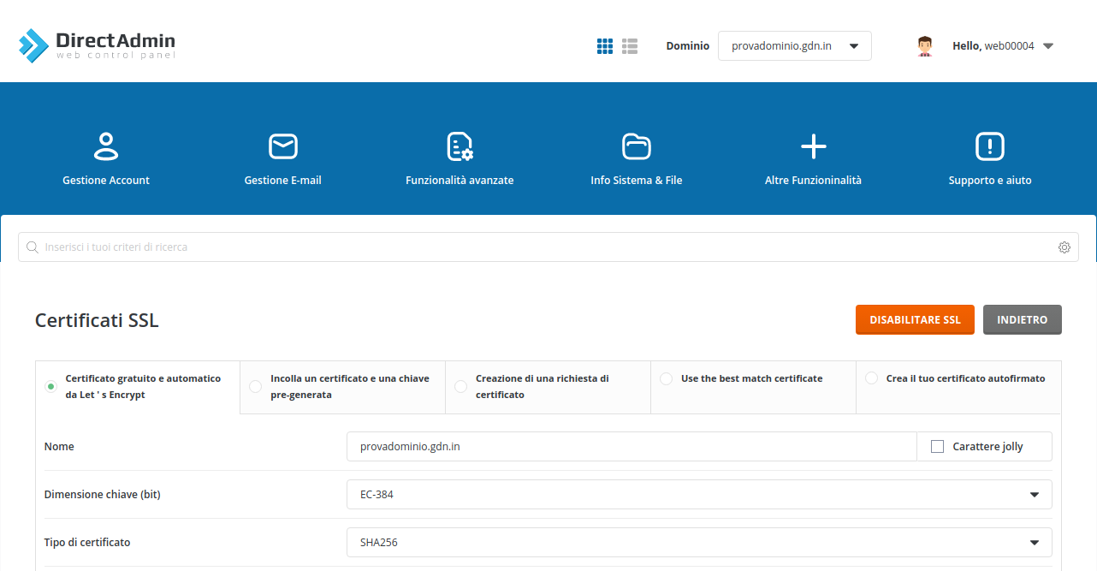The width and height of the screenshot is (1097, 571).
Task: Click the Gestione E-mail menu label
Action: coord(283,181)
